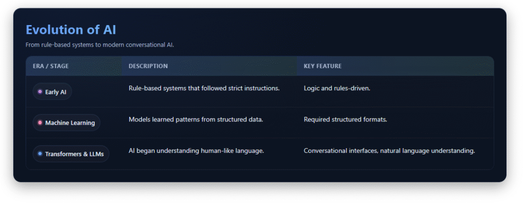Click the Evolution of AI heading
525x203 pixels.
[71, 30]
